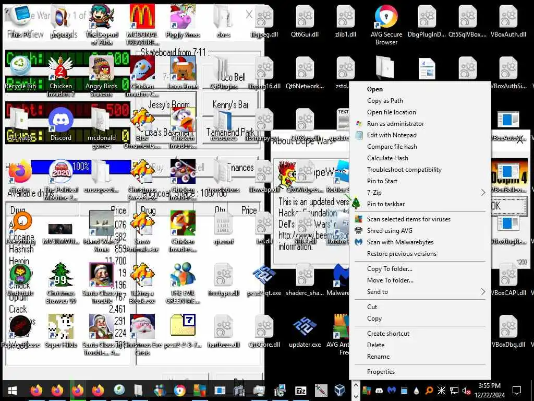The width and height of the screenshot is (534, 401).
Task: Choose Calculate Hash from context menu
Action: pos(420,158)
